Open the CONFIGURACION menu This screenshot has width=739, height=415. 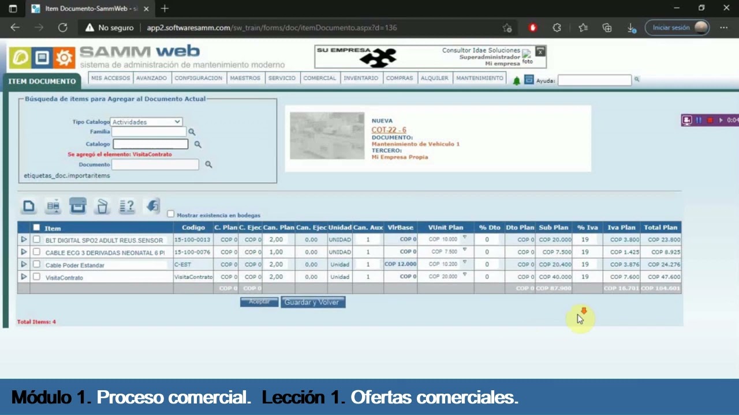click(x=198, y=78)
